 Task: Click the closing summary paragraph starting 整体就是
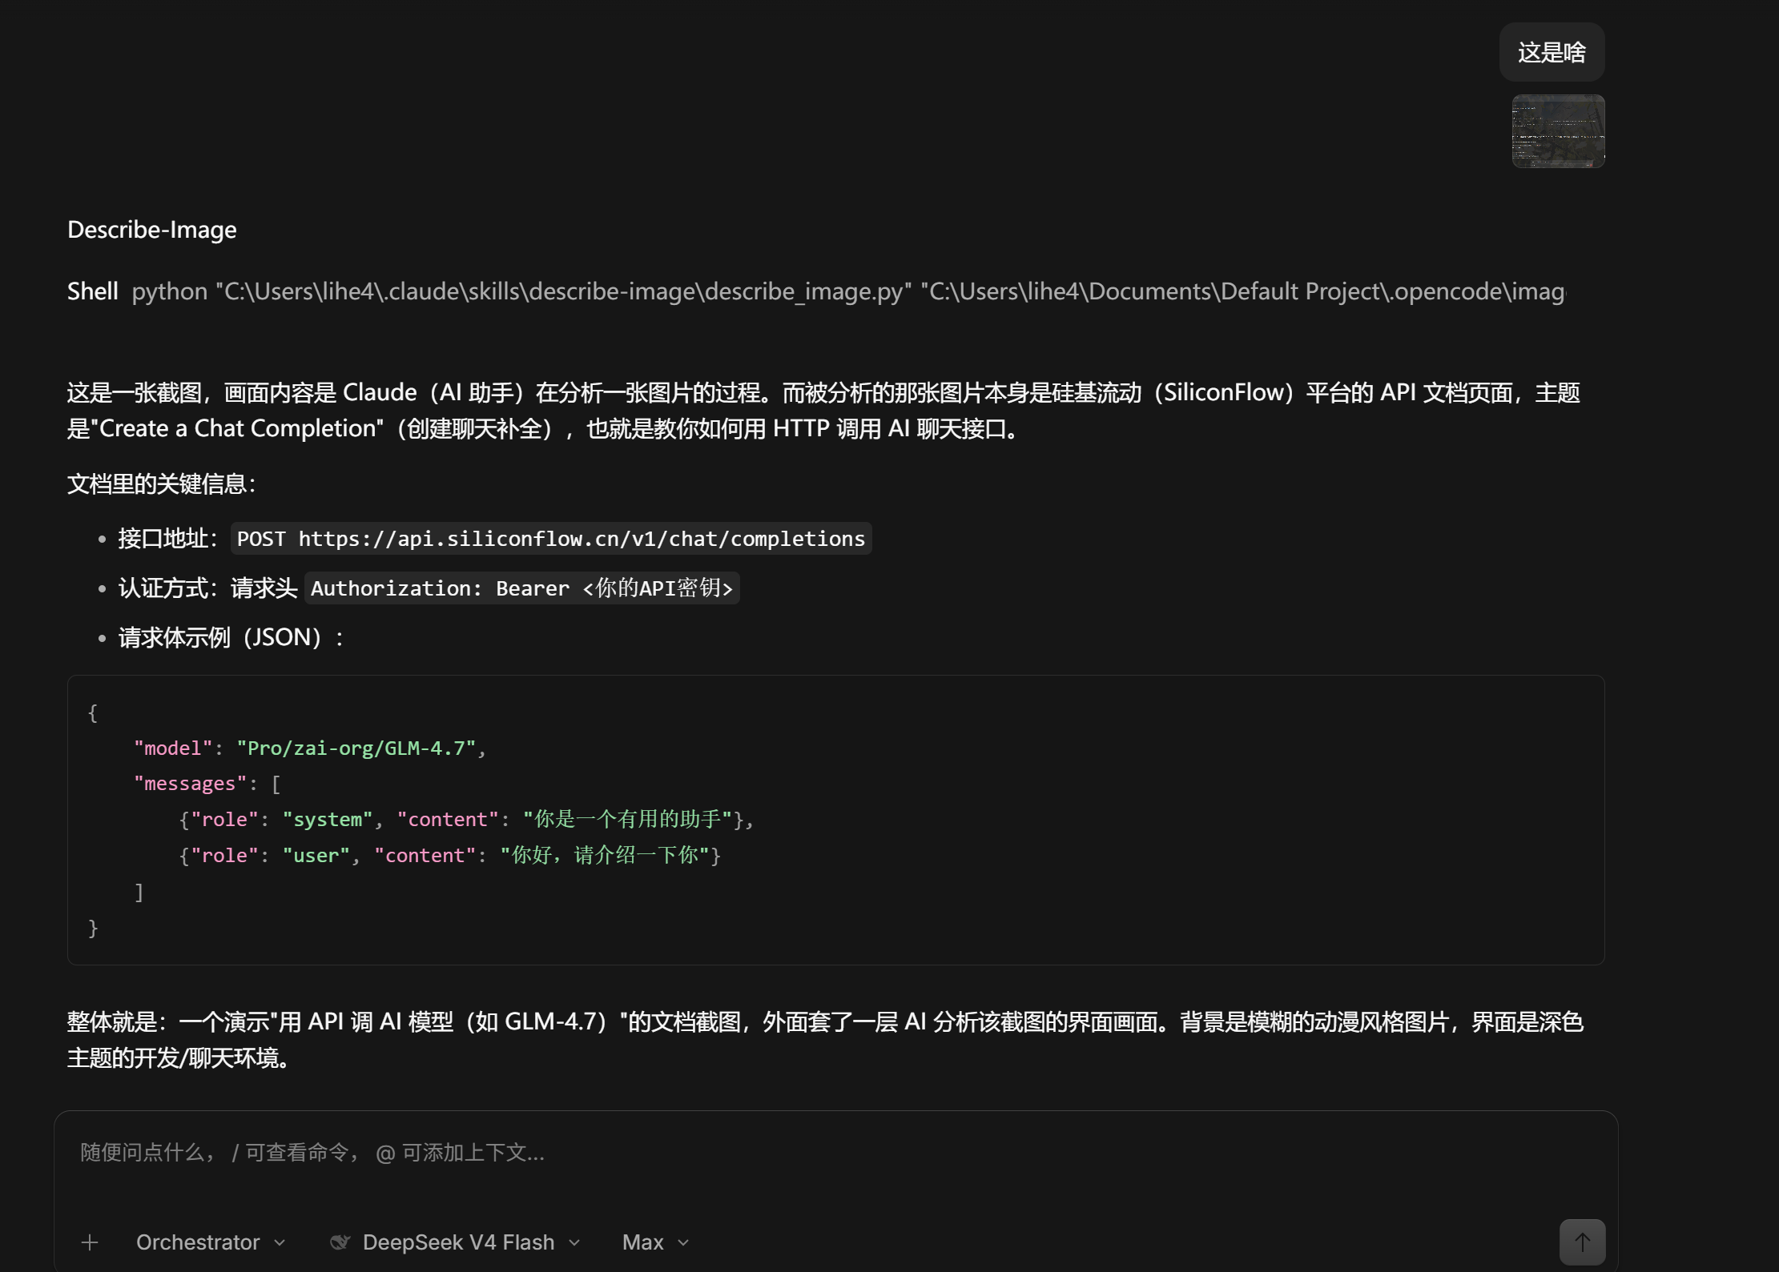click(825, 1040)
